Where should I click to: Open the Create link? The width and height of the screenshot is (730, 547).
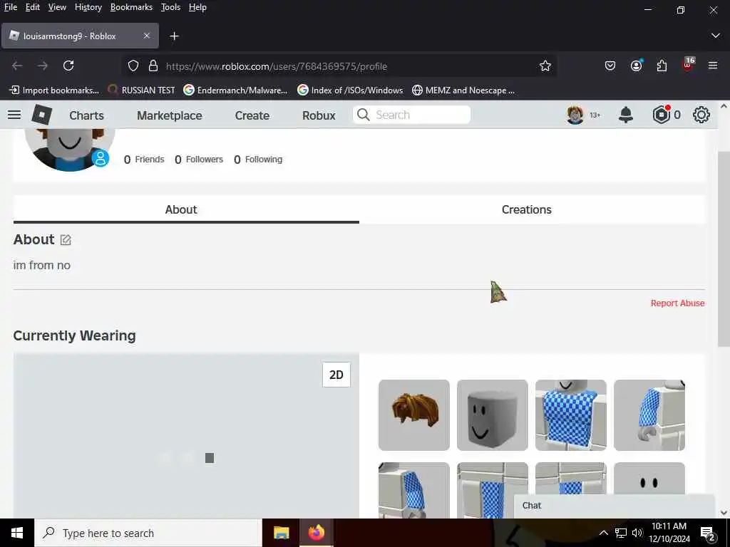pyautogui.click(x=252, y=115)
